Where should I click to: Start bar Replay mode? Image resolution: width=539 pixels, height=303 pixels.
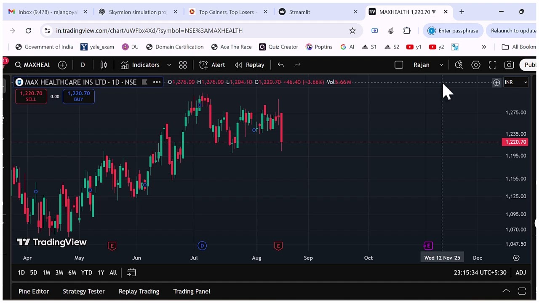click(250, 65)
